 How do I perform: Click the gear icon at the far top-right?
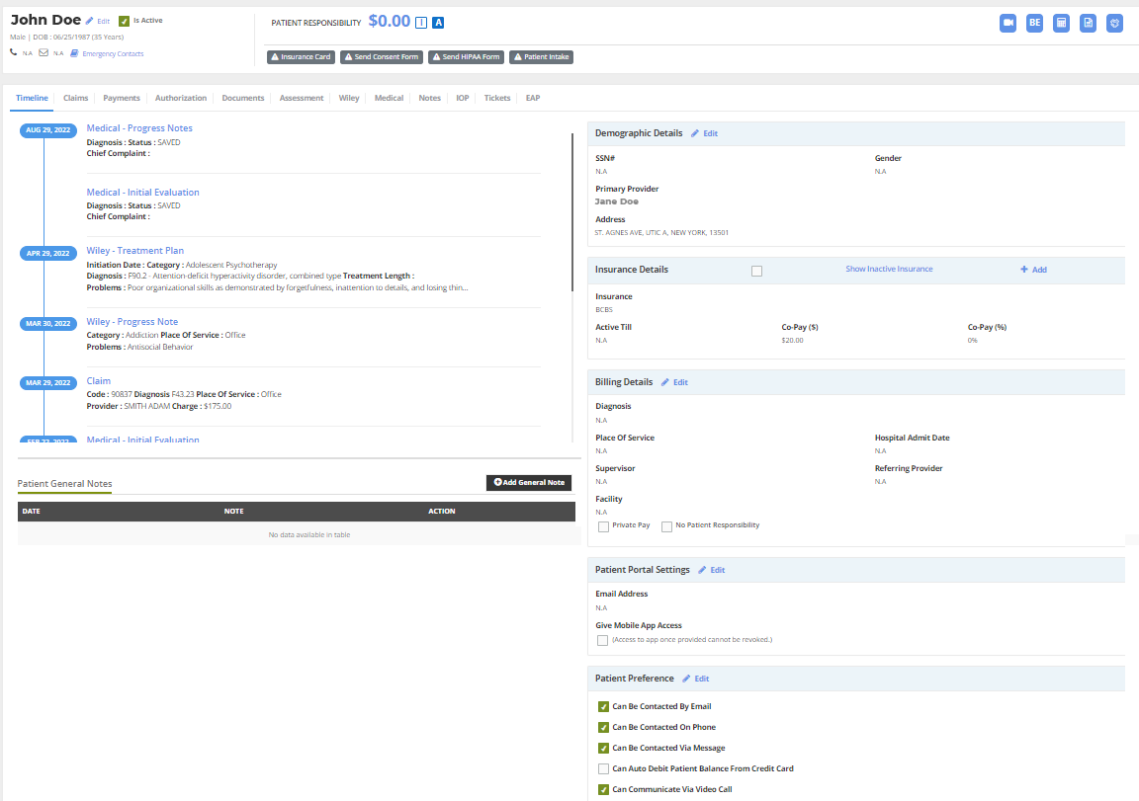(1114, 23)
